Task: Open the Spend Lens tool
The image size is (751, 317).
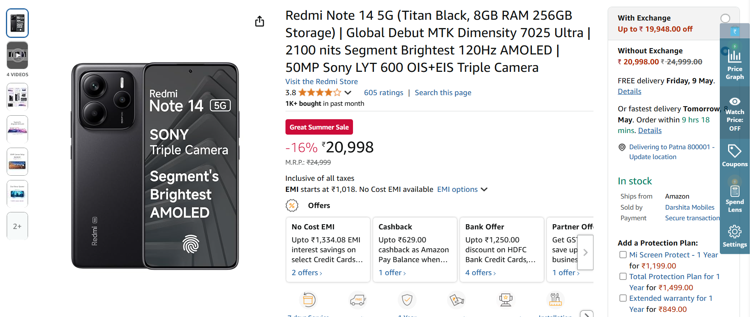Action: pos(734,192)
